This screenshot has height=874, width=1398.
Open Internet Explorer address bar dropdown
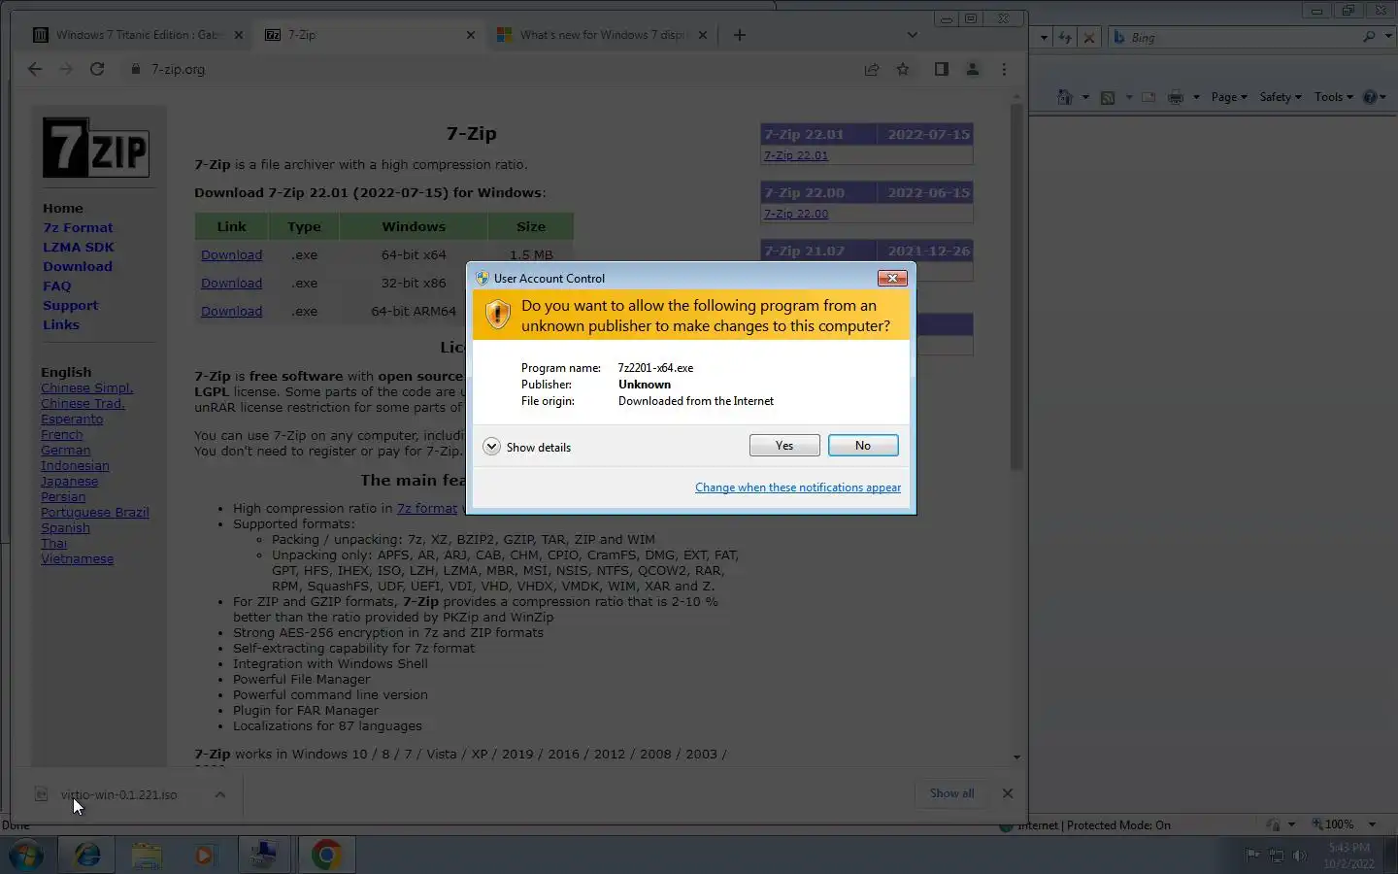1044,38
